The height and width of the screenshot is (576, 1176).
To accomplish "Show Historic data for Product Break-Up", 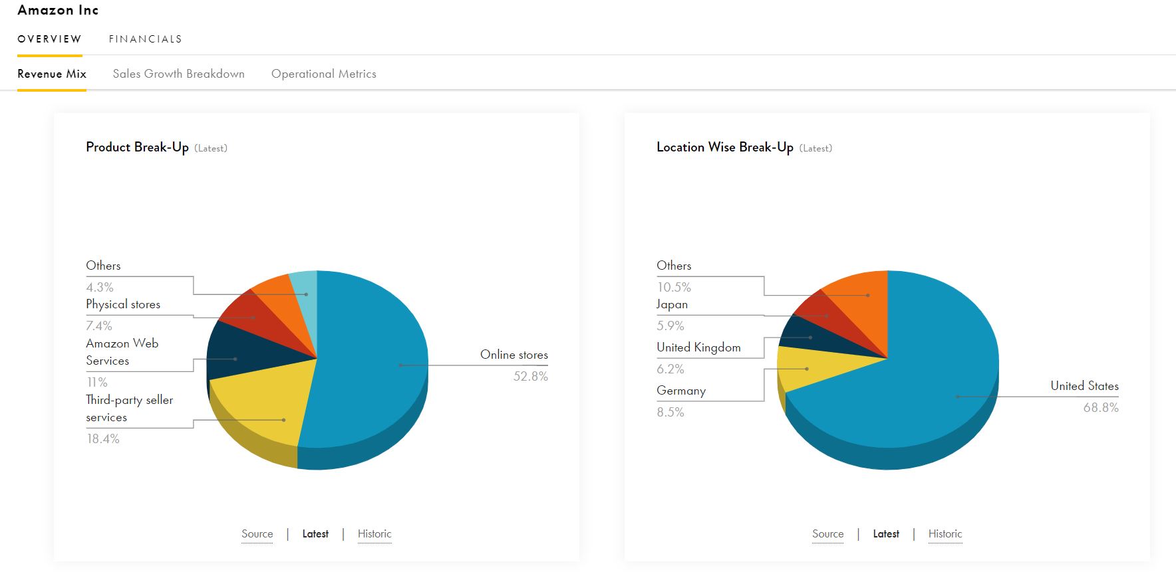I will coord(374,533).
